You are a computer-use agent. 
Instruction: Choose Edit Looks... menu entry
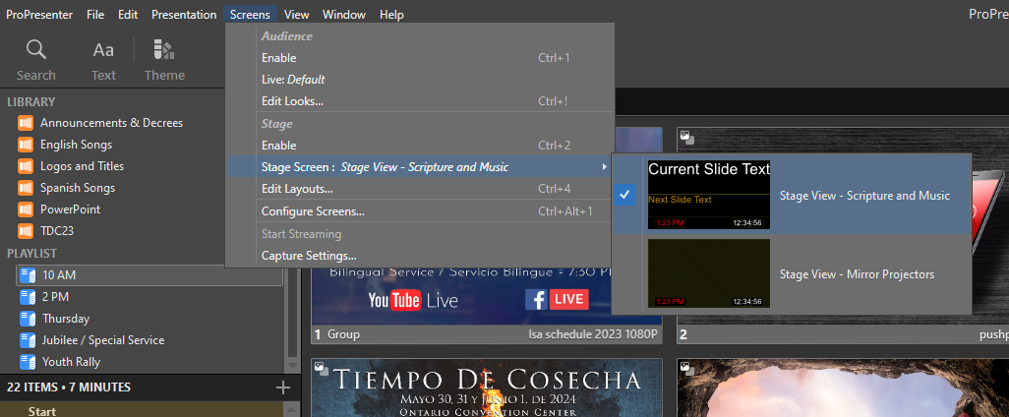pyautogui.click(x=420, y=101)
